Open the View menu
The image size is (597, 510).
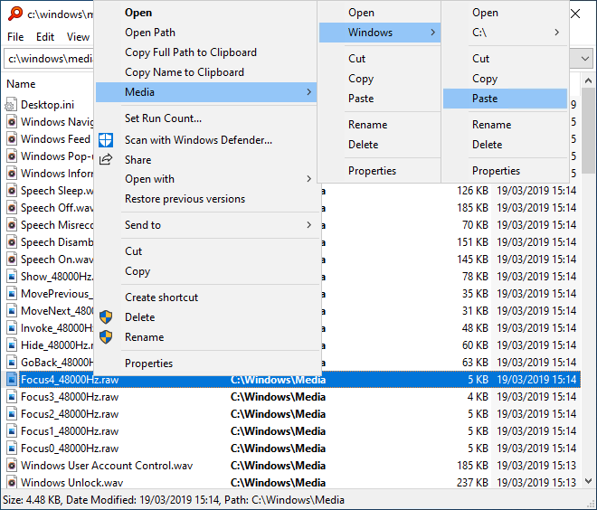click(x=78, y=37)
